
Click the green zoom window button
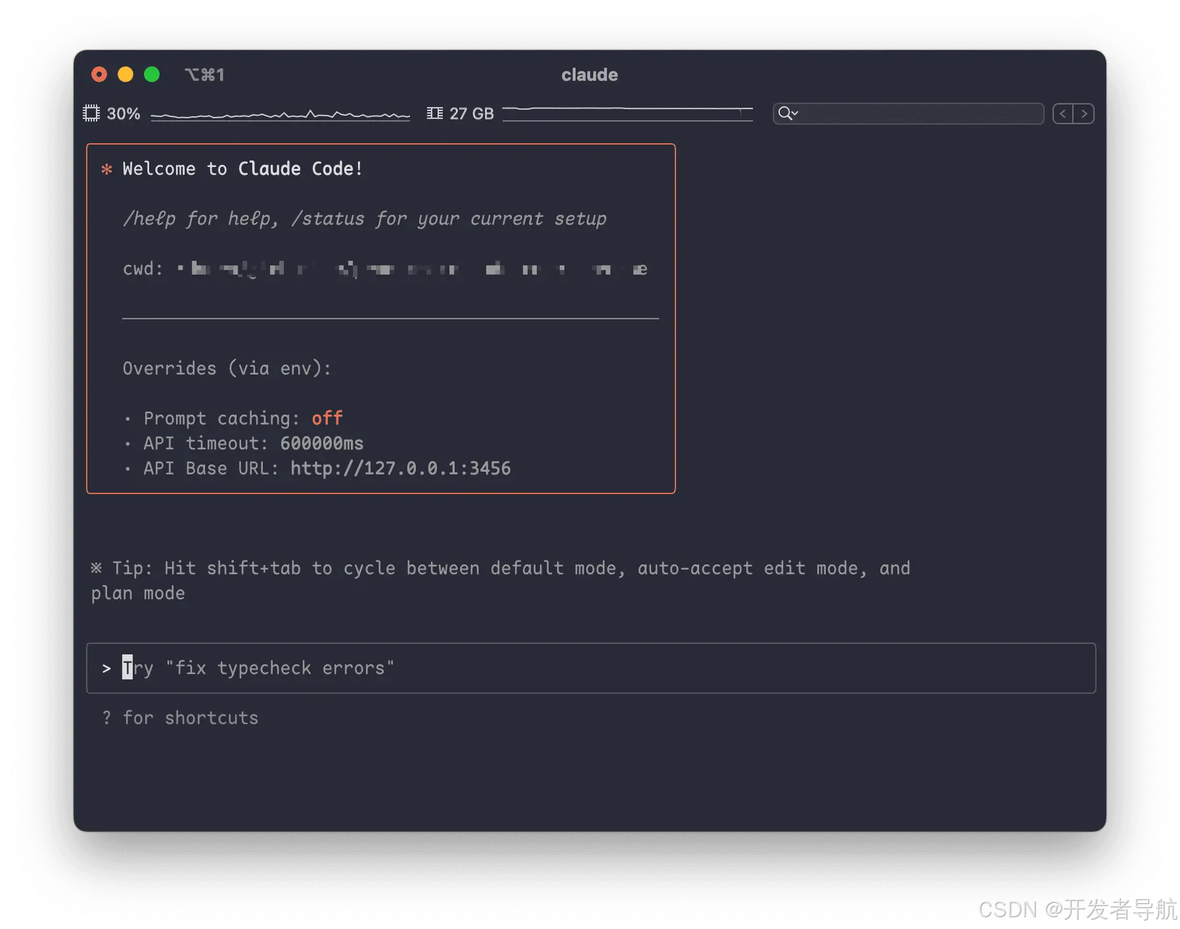pos(152,74)
